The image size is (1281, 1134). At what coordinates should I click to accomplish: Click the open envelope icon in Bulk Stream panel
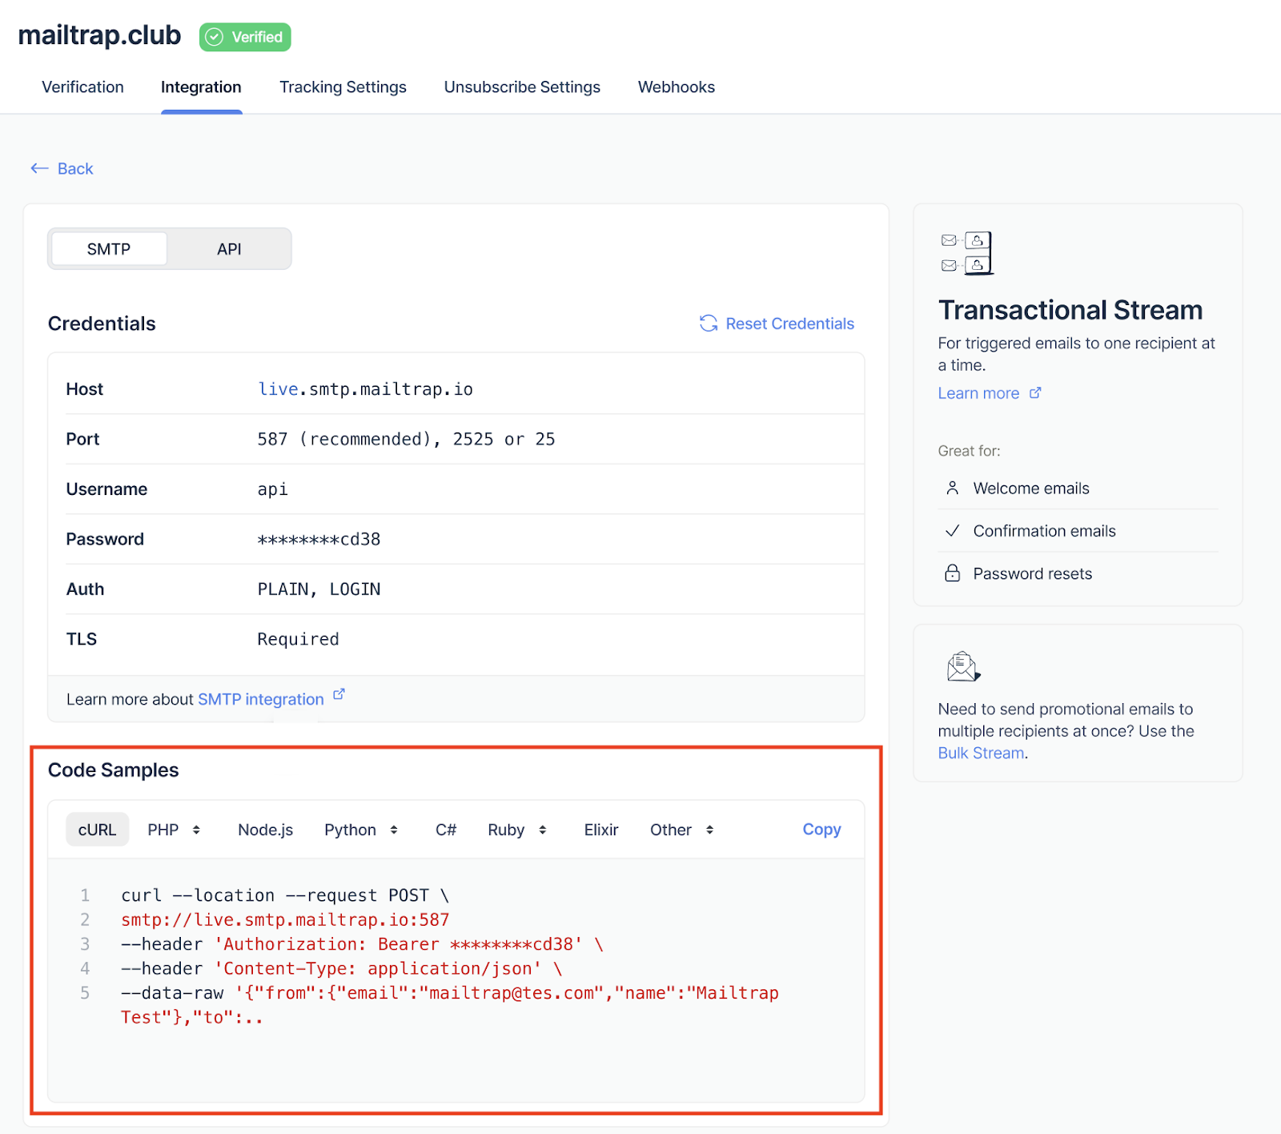pos(962,666)
